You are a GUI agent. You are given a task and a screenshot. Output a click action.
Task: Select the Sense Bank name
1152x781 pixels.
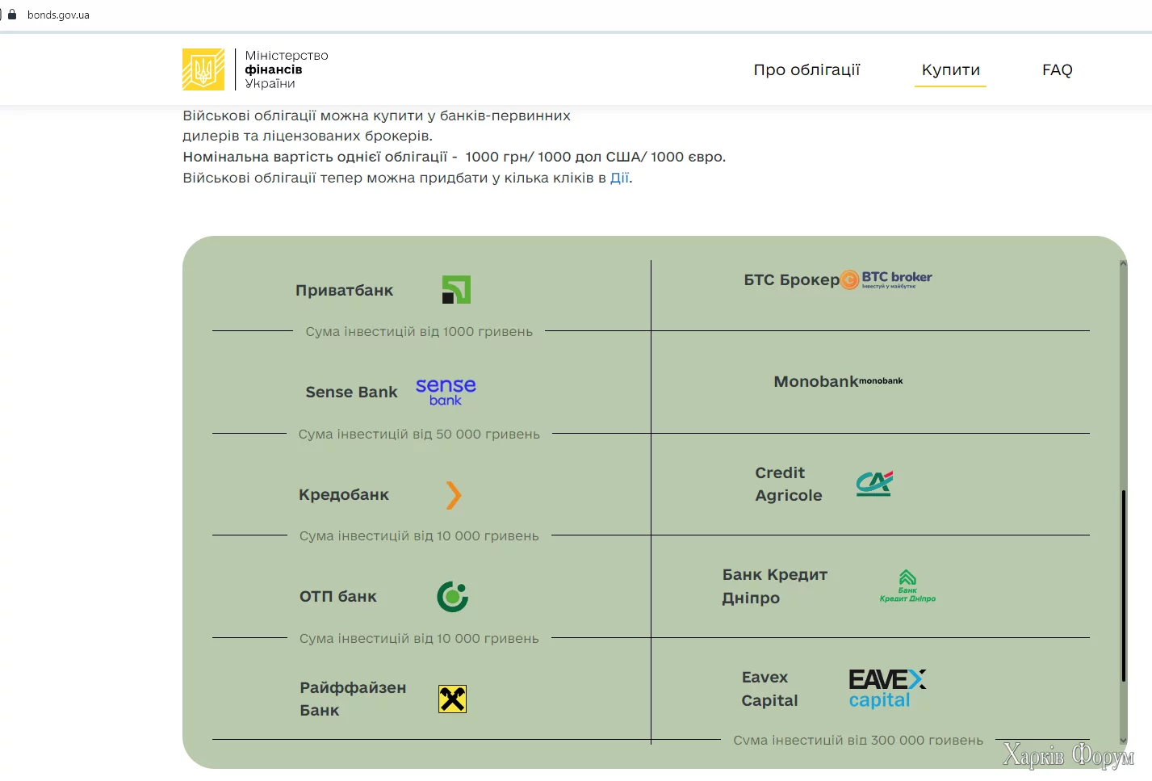tap(351, 393)
